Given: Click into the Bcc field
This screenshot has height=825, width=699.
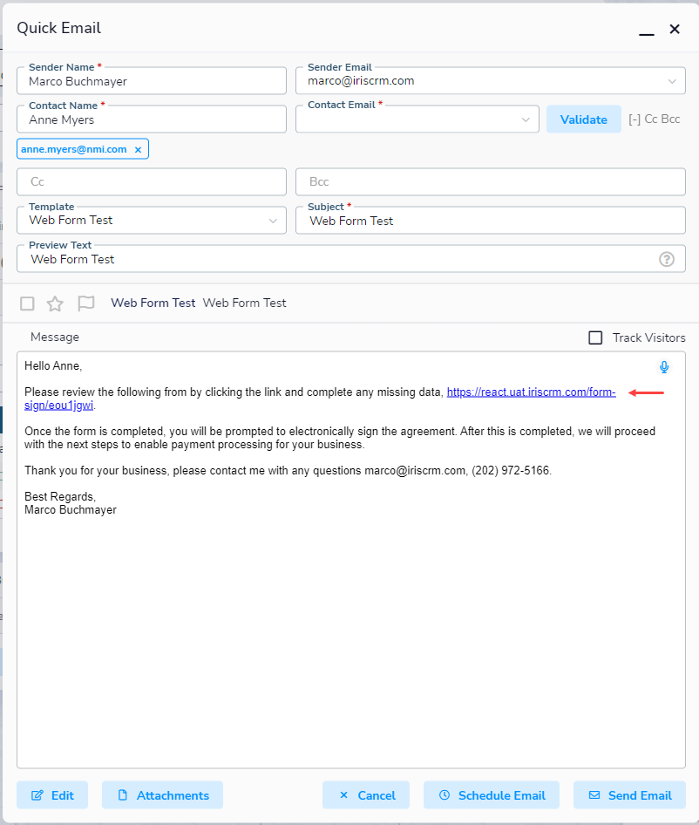Looking at the screenshot, I should (491, 182).
